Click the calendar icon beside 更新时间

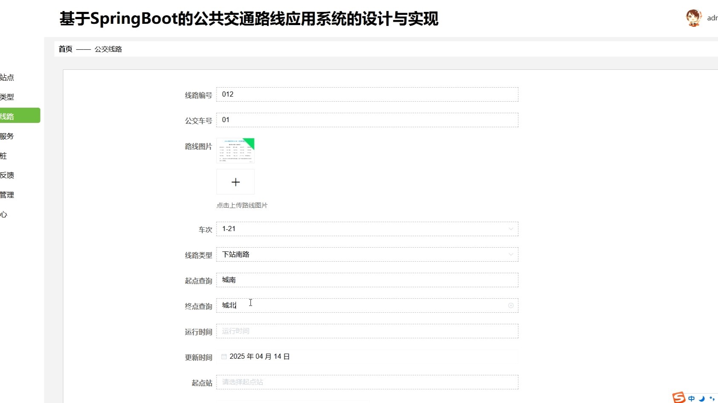pyautogui.click(x=224, y=357)
